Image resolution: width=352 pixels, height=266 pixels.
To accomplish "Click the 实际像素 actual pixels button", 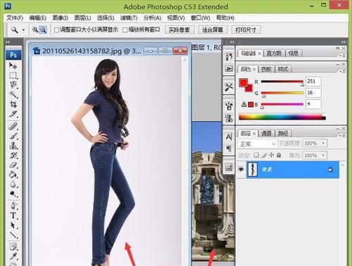I will (180, 30).
